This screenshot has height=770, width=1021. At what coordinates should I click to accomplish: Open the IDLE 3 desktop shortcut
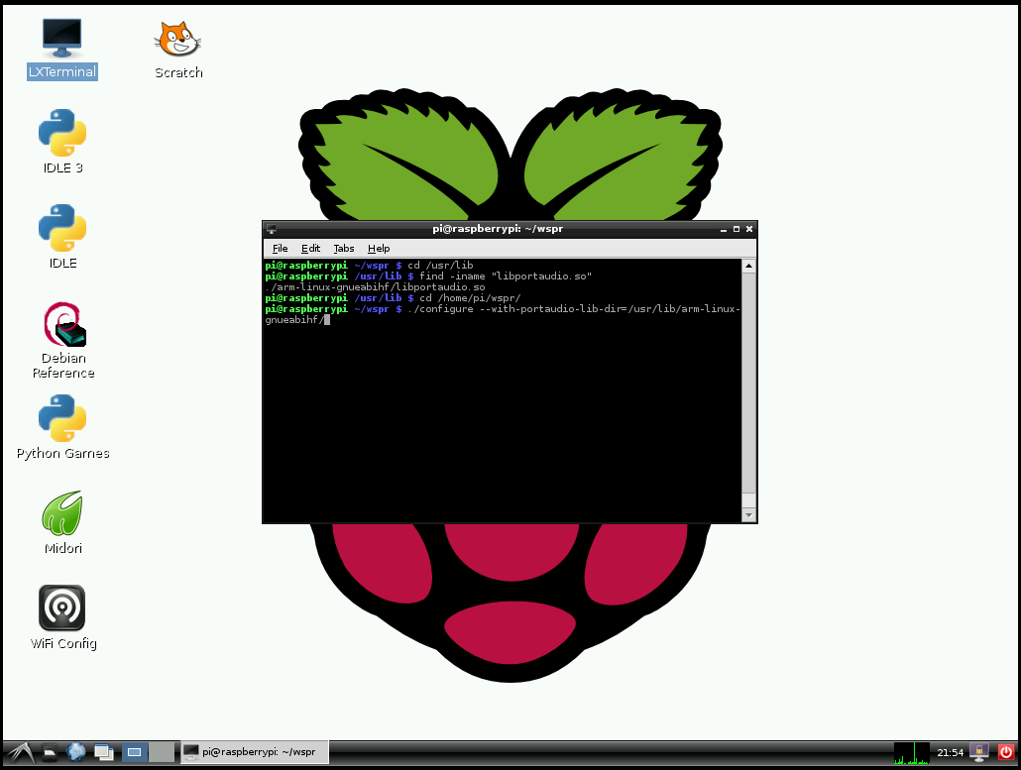[x=62, y=142]
